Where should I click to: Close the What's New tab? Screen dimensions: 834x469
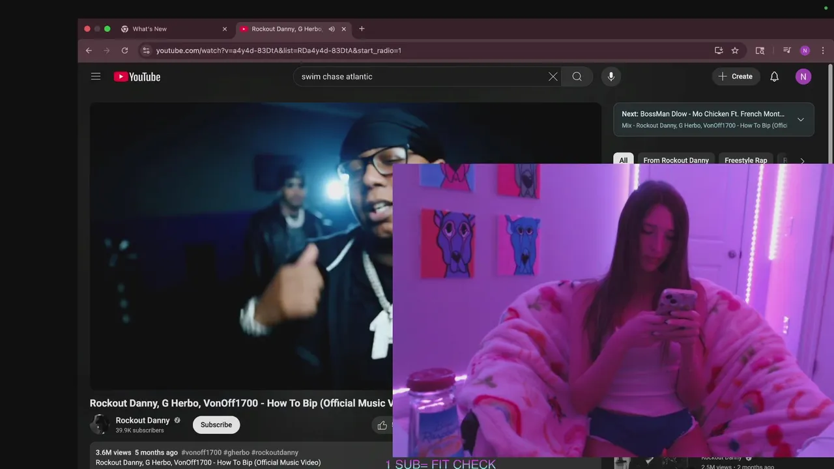tap(225, 29)
